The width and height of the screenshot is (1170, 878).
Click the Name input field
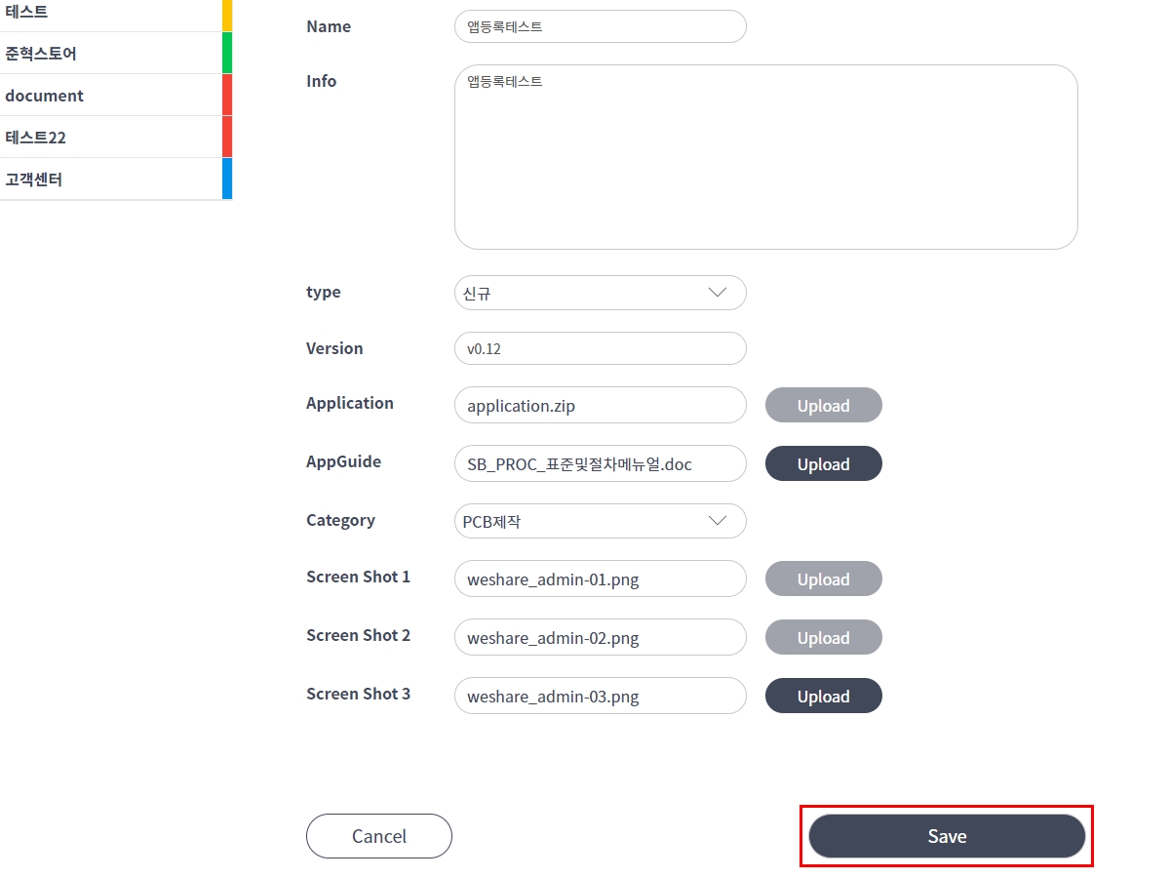click(600, 26)
